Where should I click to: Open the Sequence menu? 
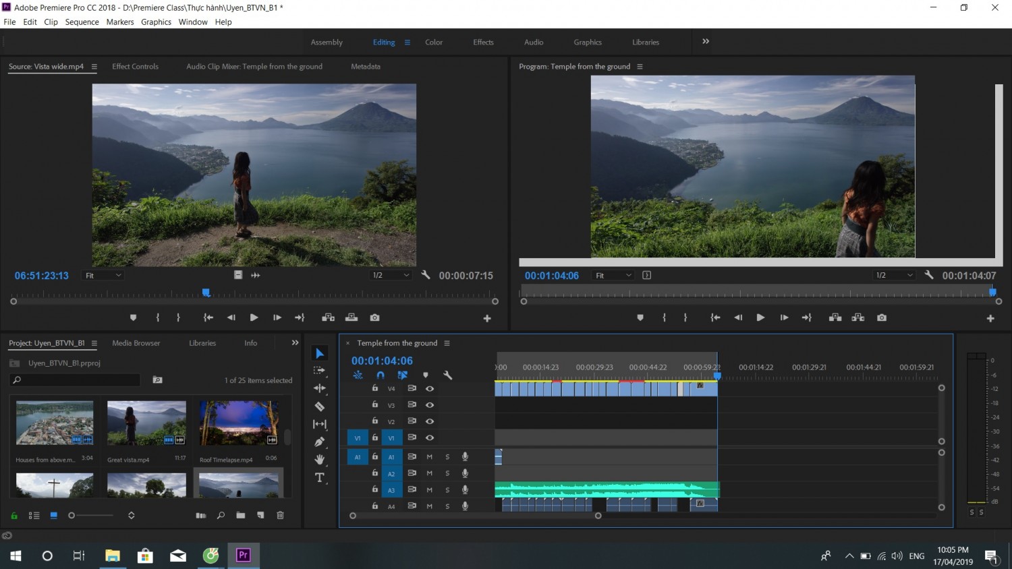point(82,22)
